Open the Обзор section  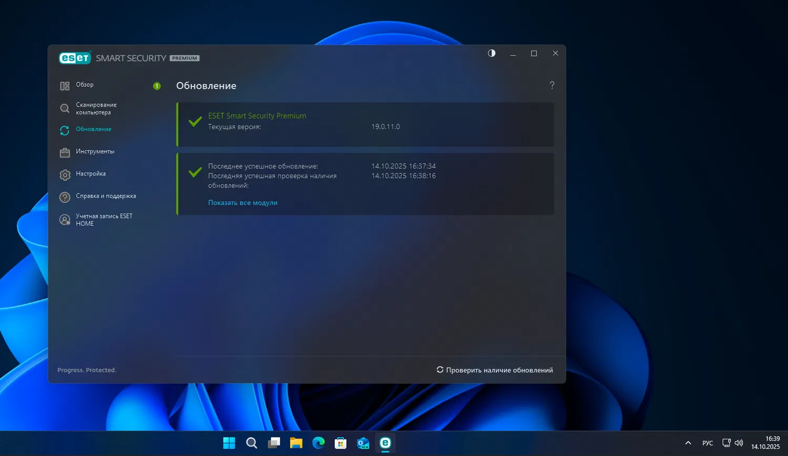pyautogui.click(x=85, y=85)
